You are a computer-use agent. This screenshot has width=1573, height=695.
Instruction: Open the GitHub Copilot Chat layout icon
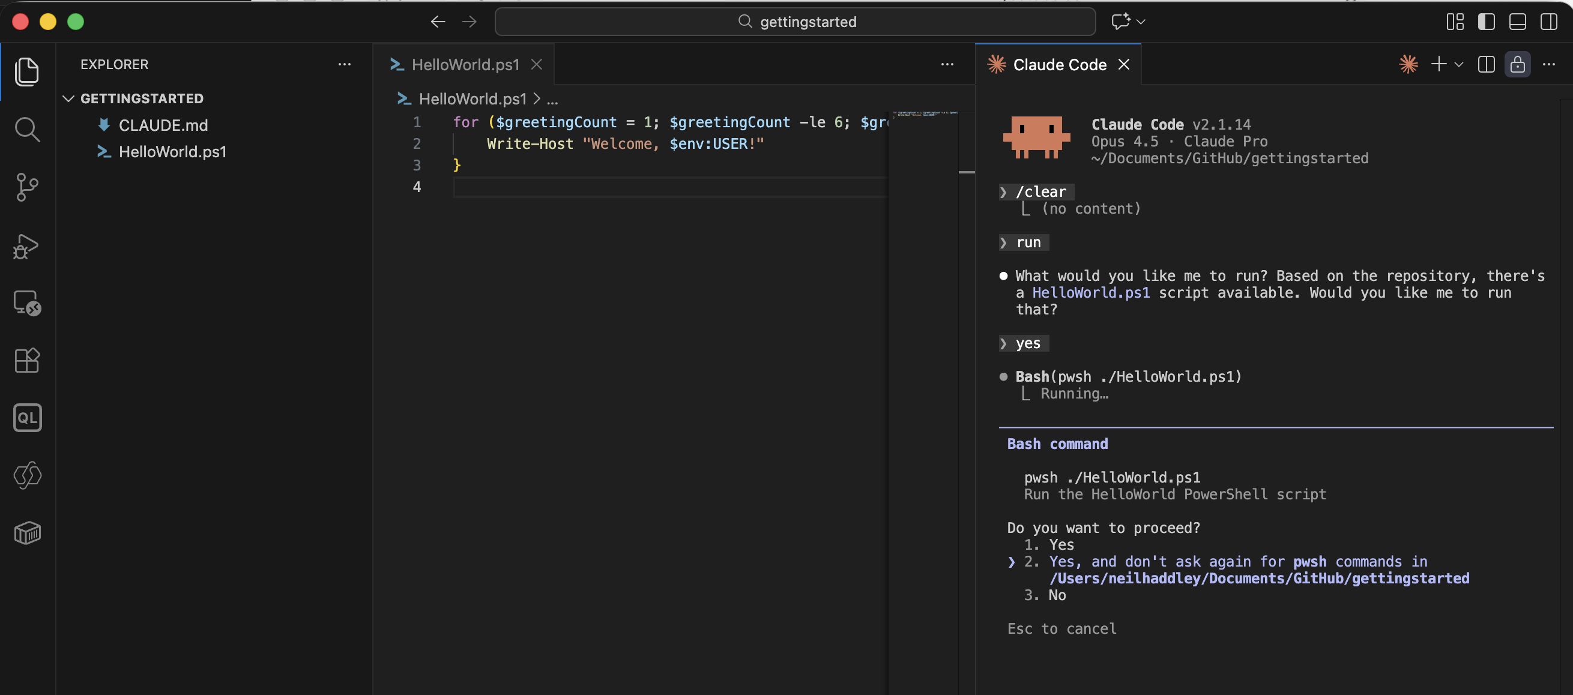(1122, 22)
